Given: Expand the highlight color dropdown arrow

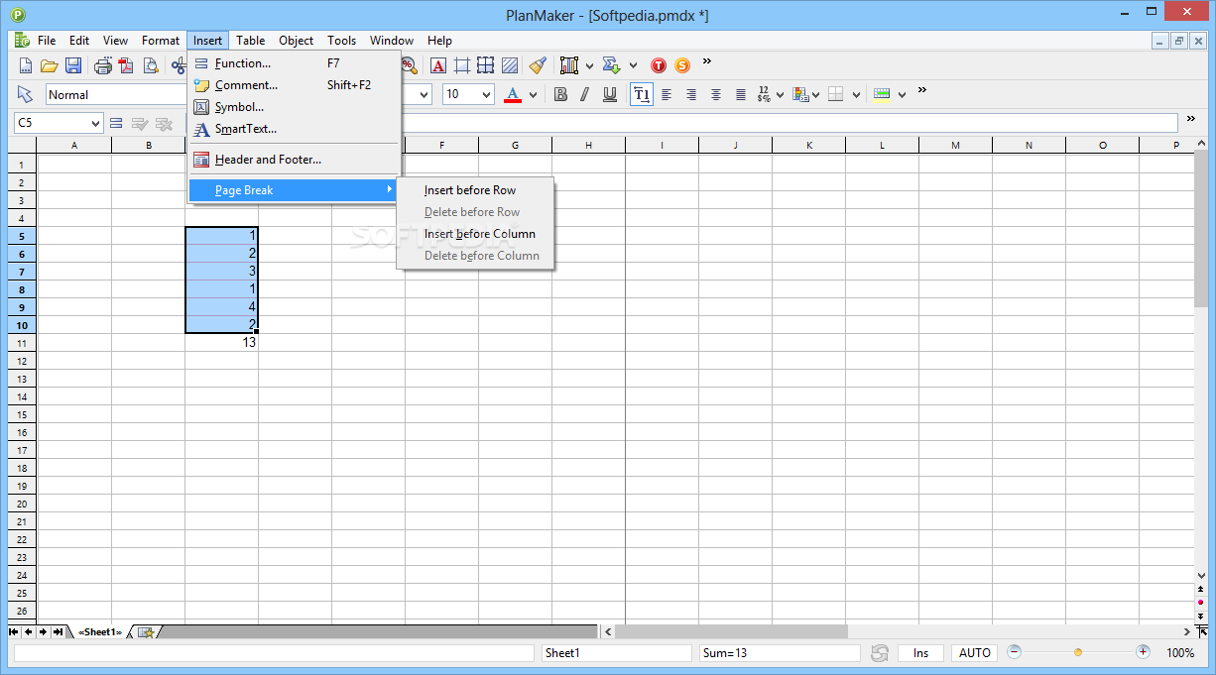Looking at the screenshot, I should point(902,95).
